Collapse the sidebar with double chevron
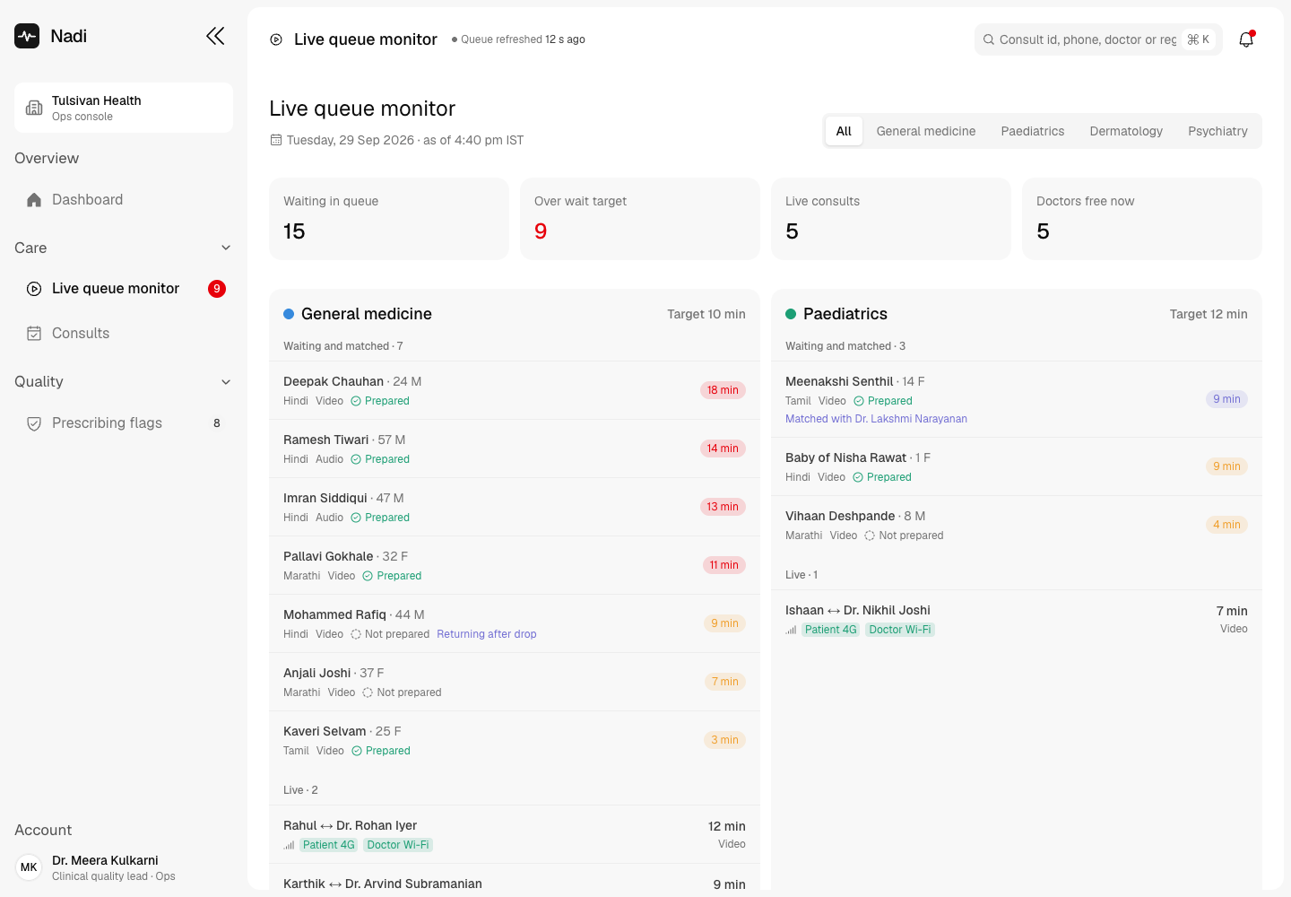This screenshot has height=897, width=1291. click(x=215, y=36)
